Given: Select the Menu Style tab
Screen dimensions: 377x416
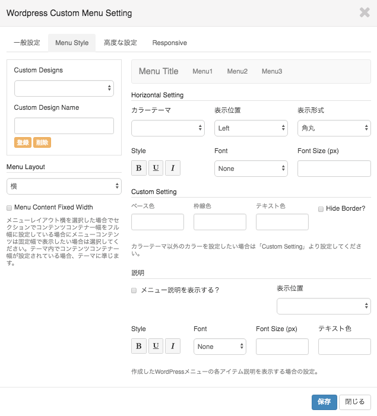Looking at the screenshot, I should [72, 43].
